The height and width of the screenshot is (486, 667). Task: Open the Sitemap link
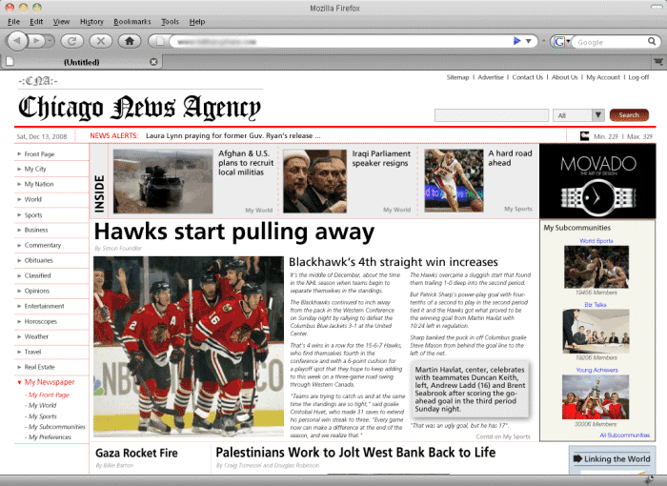coord(457,77)
